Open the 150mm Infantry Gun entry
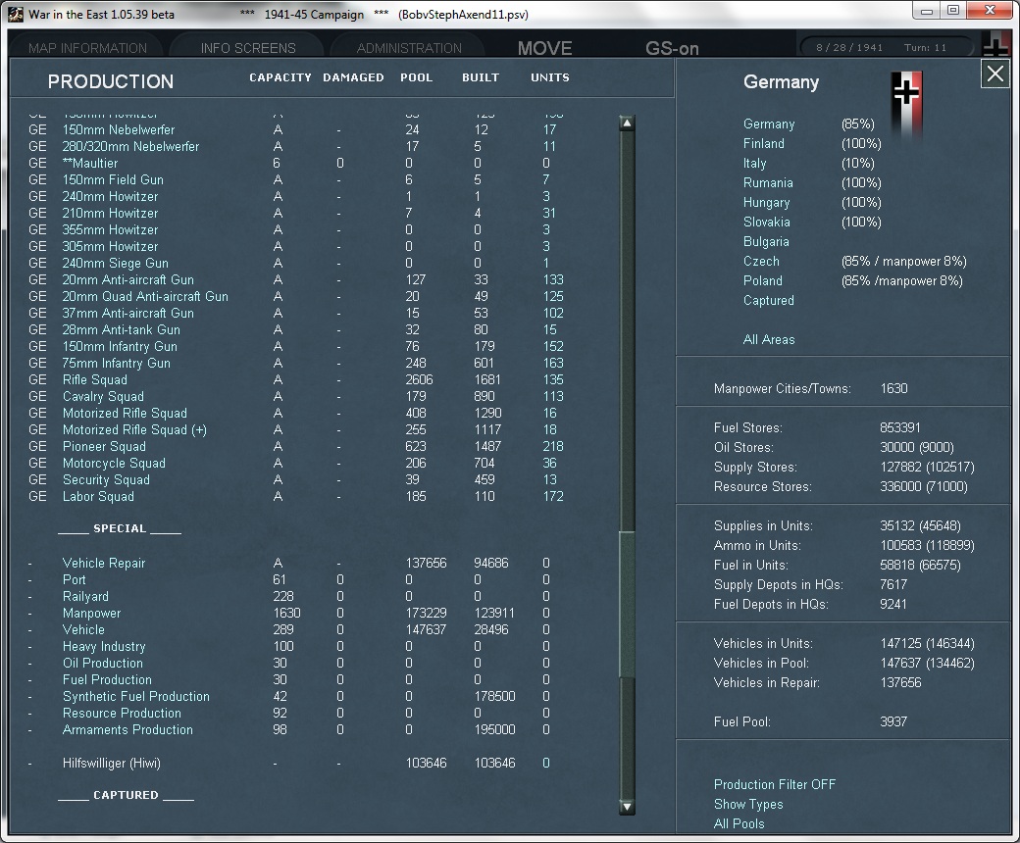The image size is (1020, 843). click(x=120, y=346)
